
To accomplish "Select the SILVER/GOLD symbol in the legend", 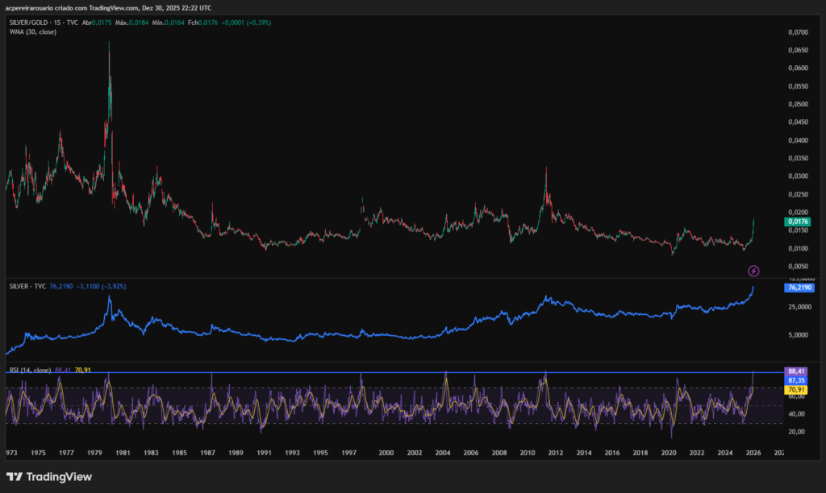I will coord(31,23).
